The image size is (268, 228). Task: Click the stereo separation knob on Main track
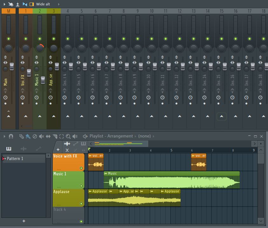pos(5,69)
